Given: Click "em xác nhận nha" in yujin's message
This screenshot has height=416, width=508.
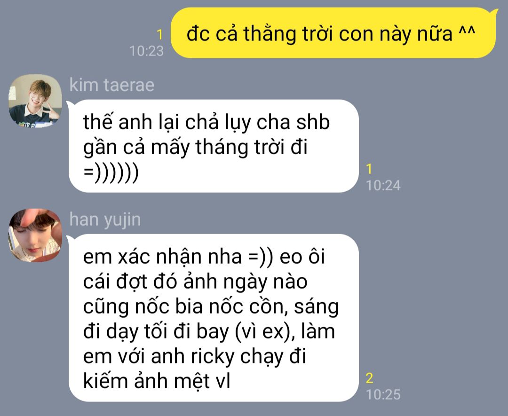Looking at the screenshot, I should 162,258.
